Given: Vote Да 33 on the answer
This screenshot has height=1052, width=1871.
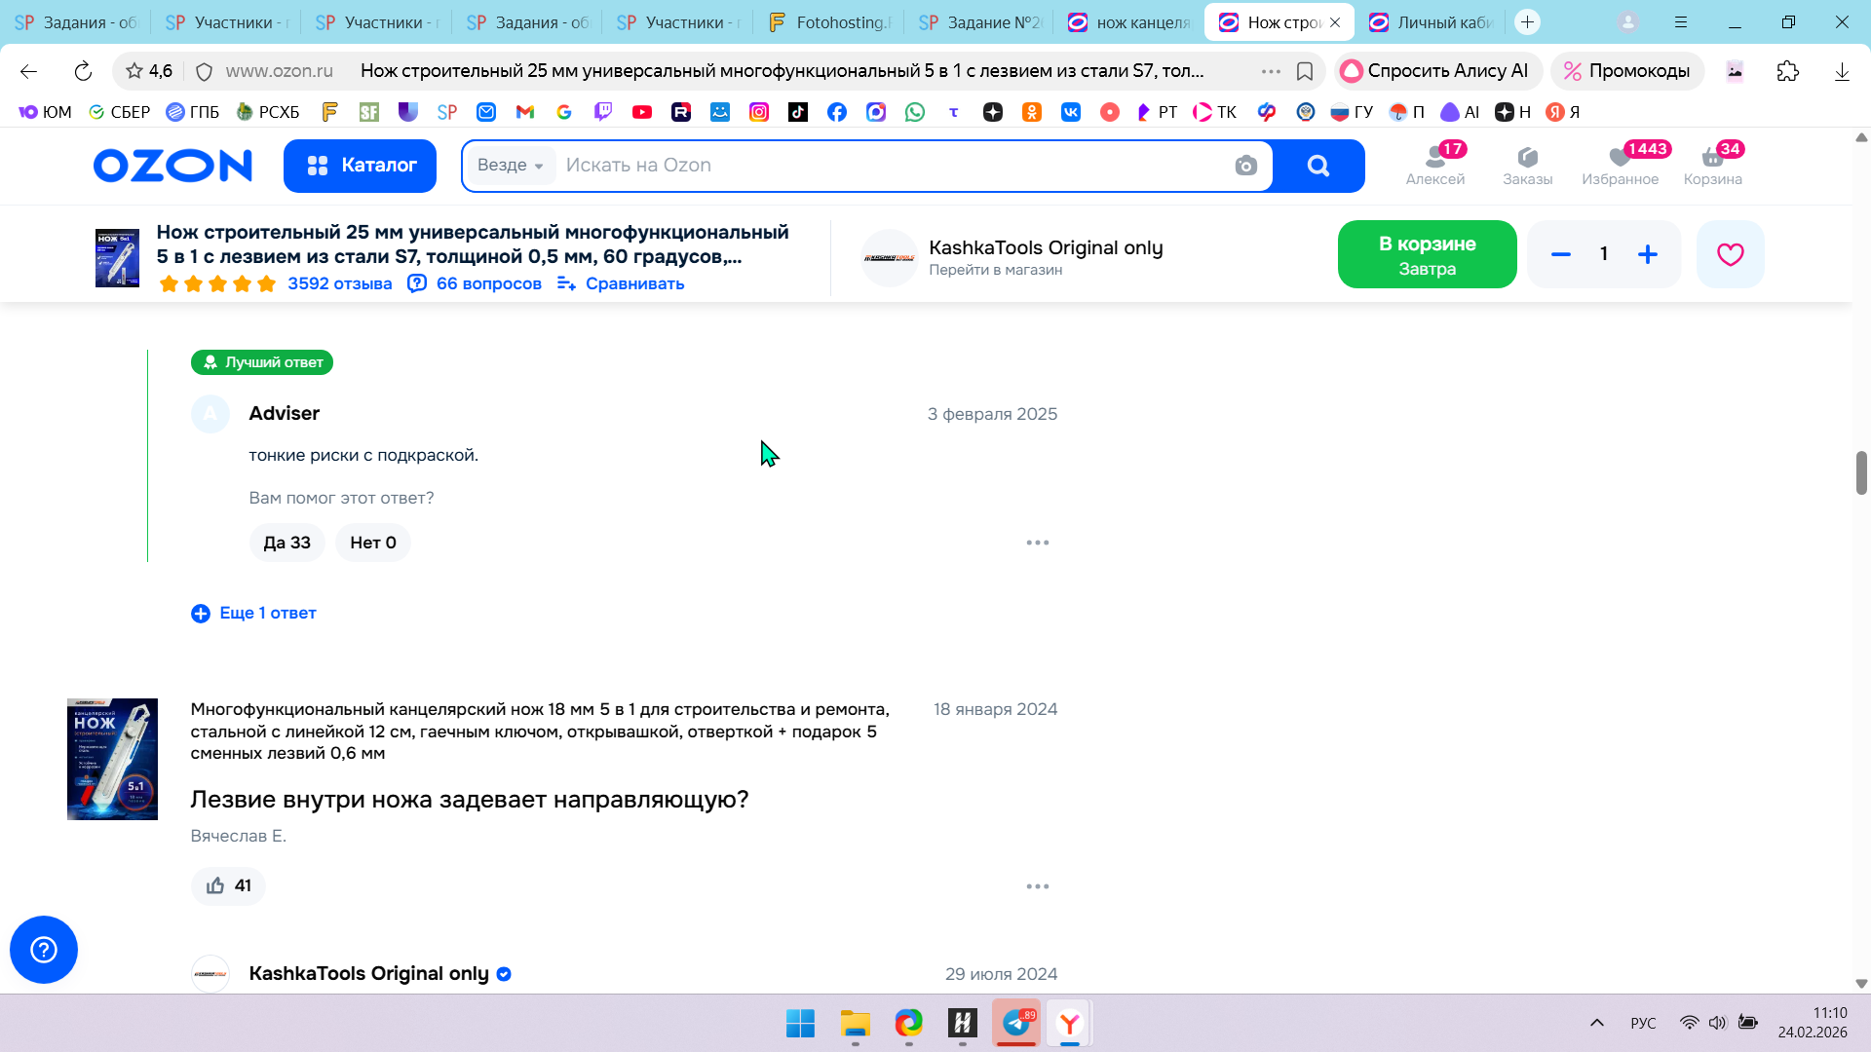Looking at the screenshot, I should click(x=286, y=543).
